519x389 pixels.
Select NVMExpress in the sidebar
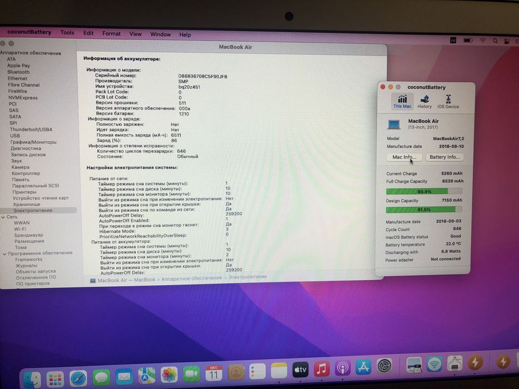[x=23, y=98]
